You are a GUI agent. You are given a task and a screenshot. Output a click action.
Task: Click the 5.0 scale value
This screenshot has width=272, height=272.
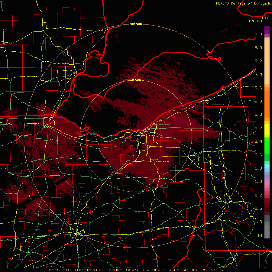258,115
